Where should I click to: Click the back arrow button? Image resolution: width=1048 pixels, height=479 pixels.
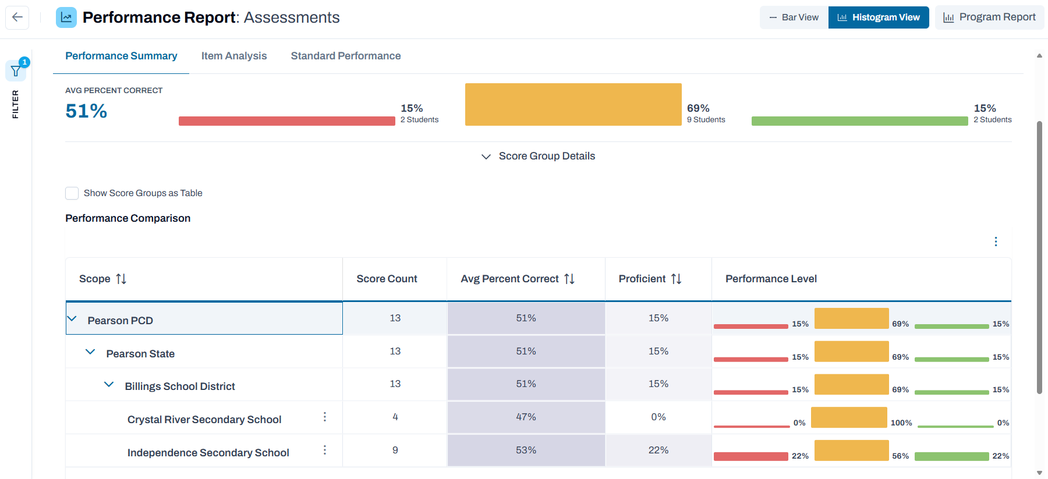click(x=17, y=17)
